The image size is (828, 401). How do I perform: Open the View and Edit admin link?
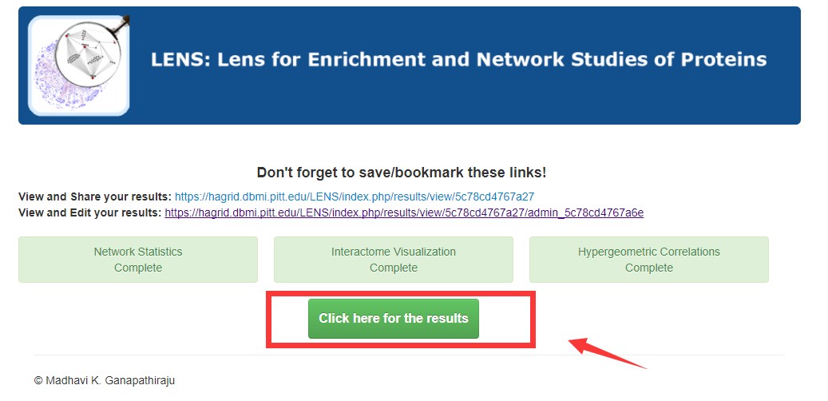click(404, 212)
